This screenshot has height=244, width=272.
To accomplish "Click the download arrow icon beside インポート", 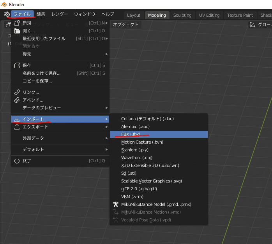I will pyautogui.click(x=17, y=119).
